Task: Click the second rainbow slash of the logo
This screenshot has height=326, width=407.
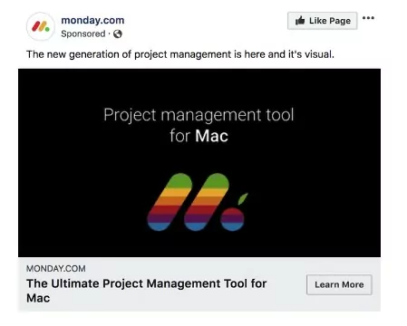Action: coord(207,202)
